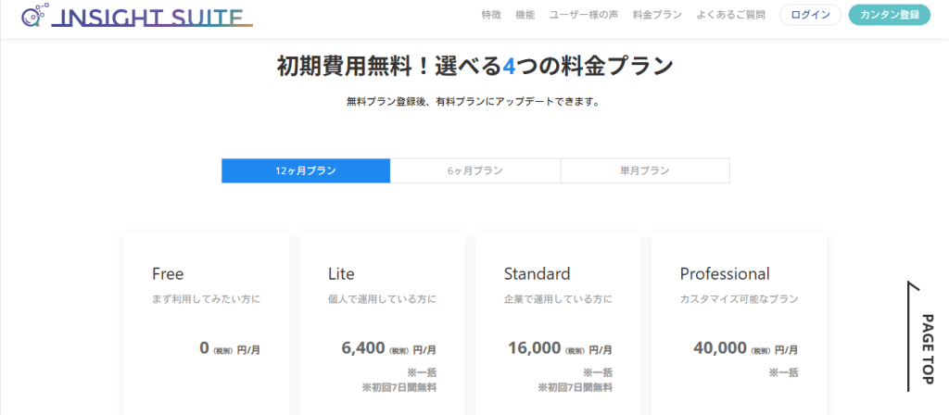949x415 pixels.
Task: Click the INSIGHT SUITE brand text
Action: tap(153, 18)
